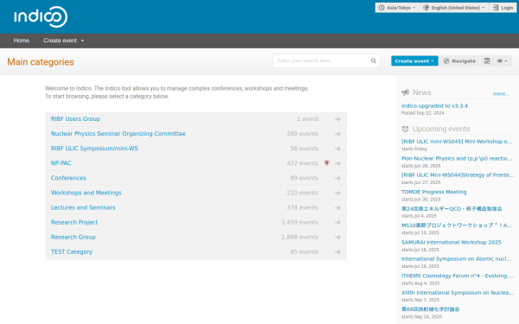519x324 pixels.
Task: Click the arrow for Lectures and Seminars
Action: (337, 207)
